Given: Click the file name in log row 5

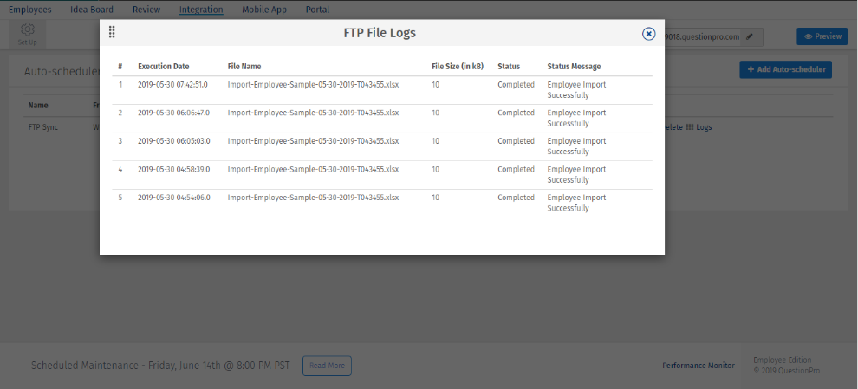Looking at the screenshot, I should (313, 198).
